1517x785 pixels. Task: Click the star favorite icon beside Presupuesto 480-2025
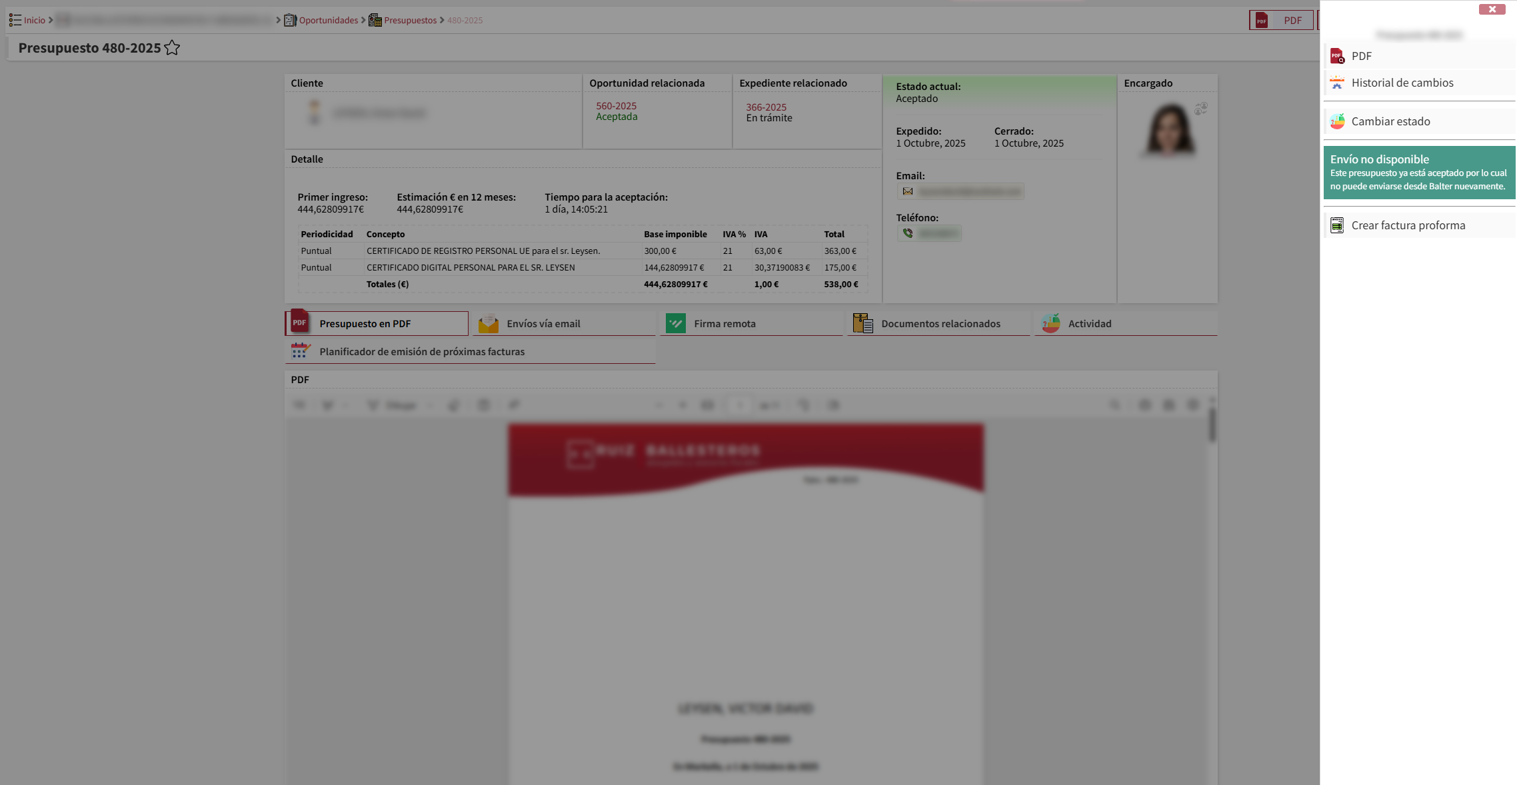(172, 48)
